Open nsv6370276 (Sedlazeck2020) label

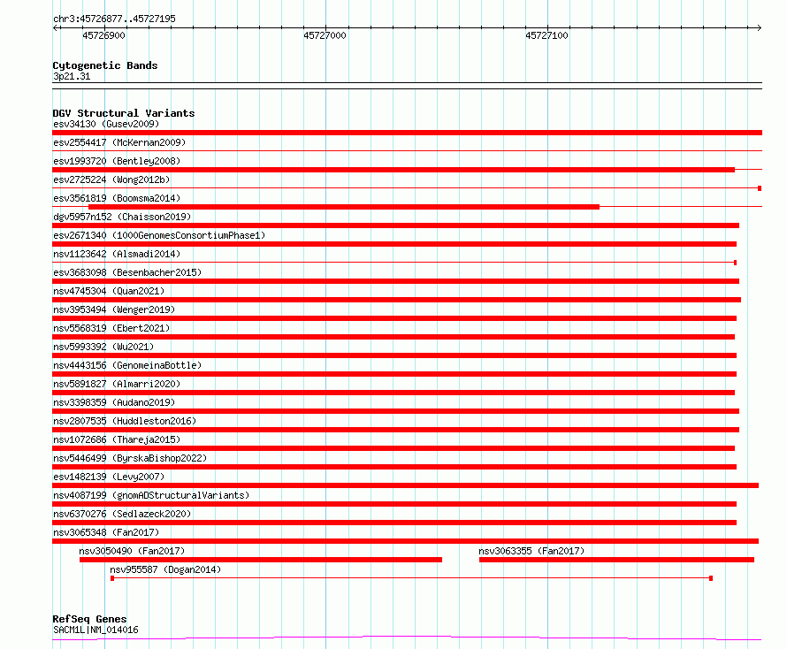tap(122, 514)
